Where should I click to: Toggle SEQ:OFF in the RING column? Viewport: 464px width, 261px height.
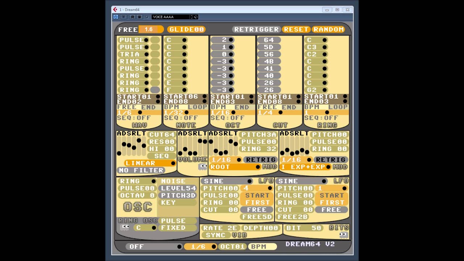(321, 118)
